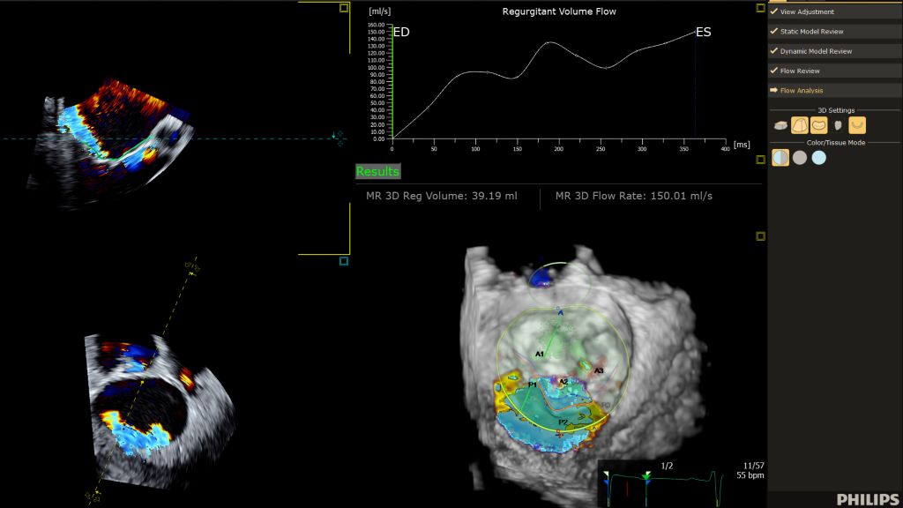903x508 pixels.
Task: Select the light blue color-only mode circle
Action: click(818, 157)
